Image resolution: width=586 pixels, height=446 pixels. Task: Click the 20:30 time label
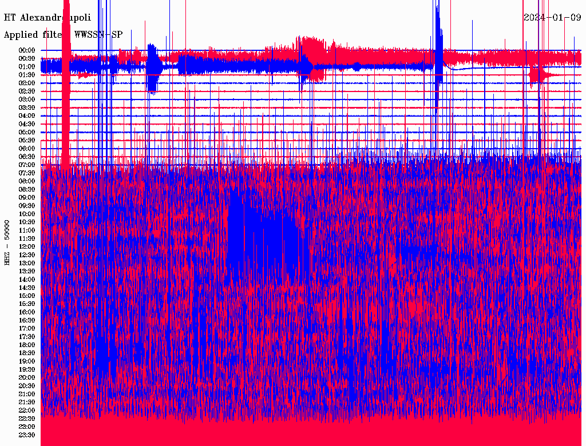[x=27, y=386]
